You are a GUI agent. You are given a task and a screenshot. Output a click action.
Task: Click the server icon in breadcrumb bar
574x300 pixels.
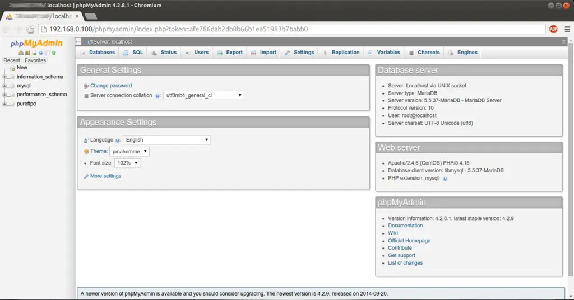pyautogui.click(x=90, y=42)
